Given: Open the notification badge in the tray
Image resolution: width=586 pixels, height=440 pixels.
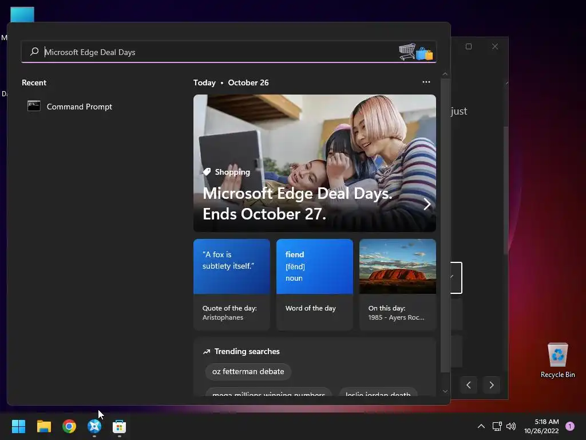Looking at the screenshot, I should coord(570,426).
